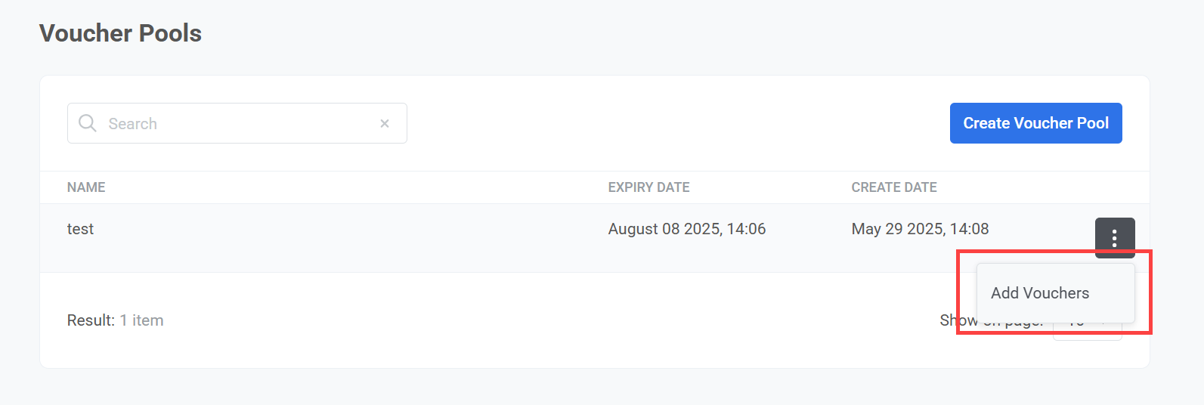Sort by the NAME column header
The width and height of the screenshot is (1204, 405).
pyautogui.click(x=86, y=187)
